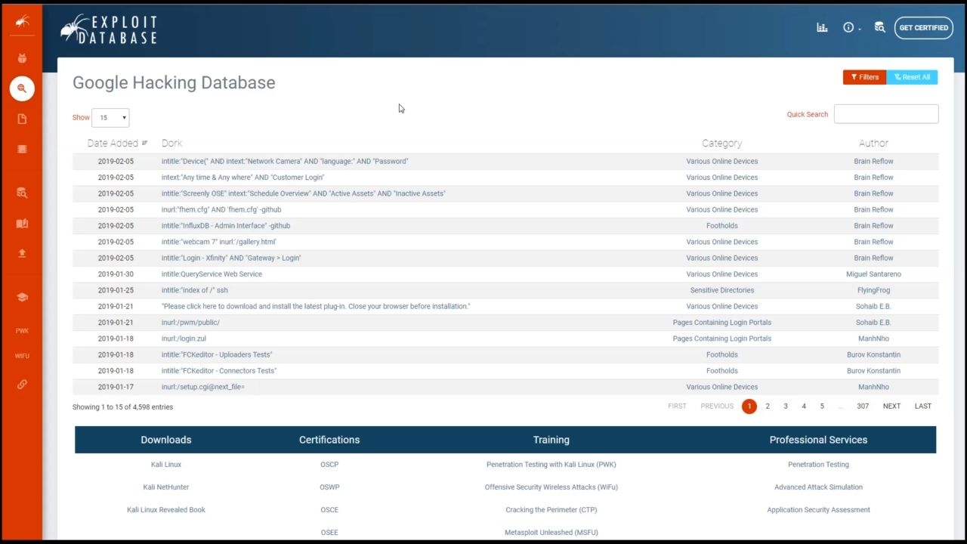Go to pagination page 2
967x544 pixels.
pyautogui.click(x=768, y=406)
